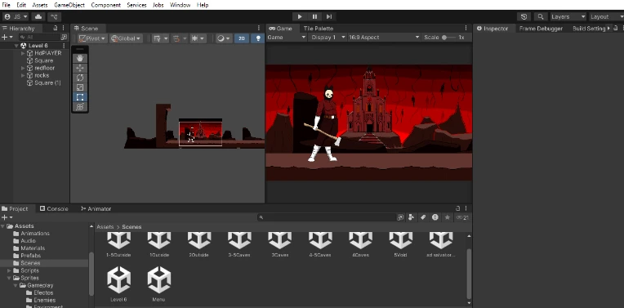Switch to Frame Debugger tab
The image size is (624, 308).
pos(541,29)
